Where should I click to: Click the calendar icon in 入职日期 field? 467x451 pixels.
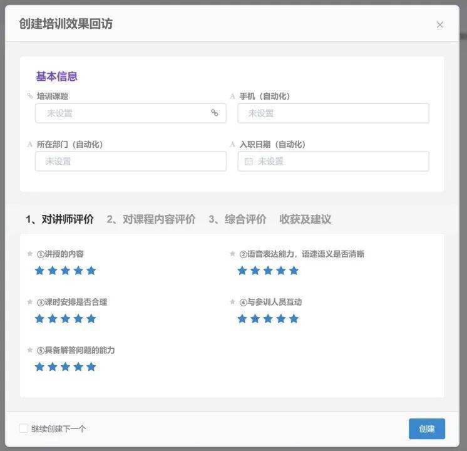pos(249,162)
